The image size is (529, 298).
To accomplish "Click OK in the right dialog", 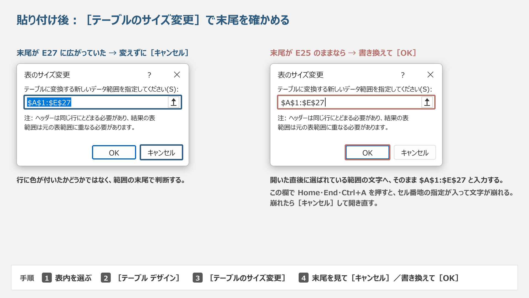I will click(x=368, y=153).
